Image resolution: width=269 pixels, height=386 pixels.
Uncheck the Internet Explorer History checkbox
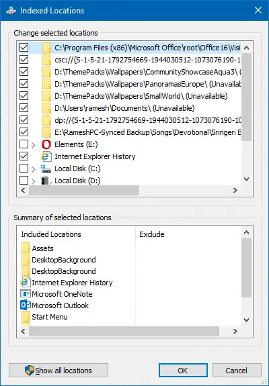(24, 156)
